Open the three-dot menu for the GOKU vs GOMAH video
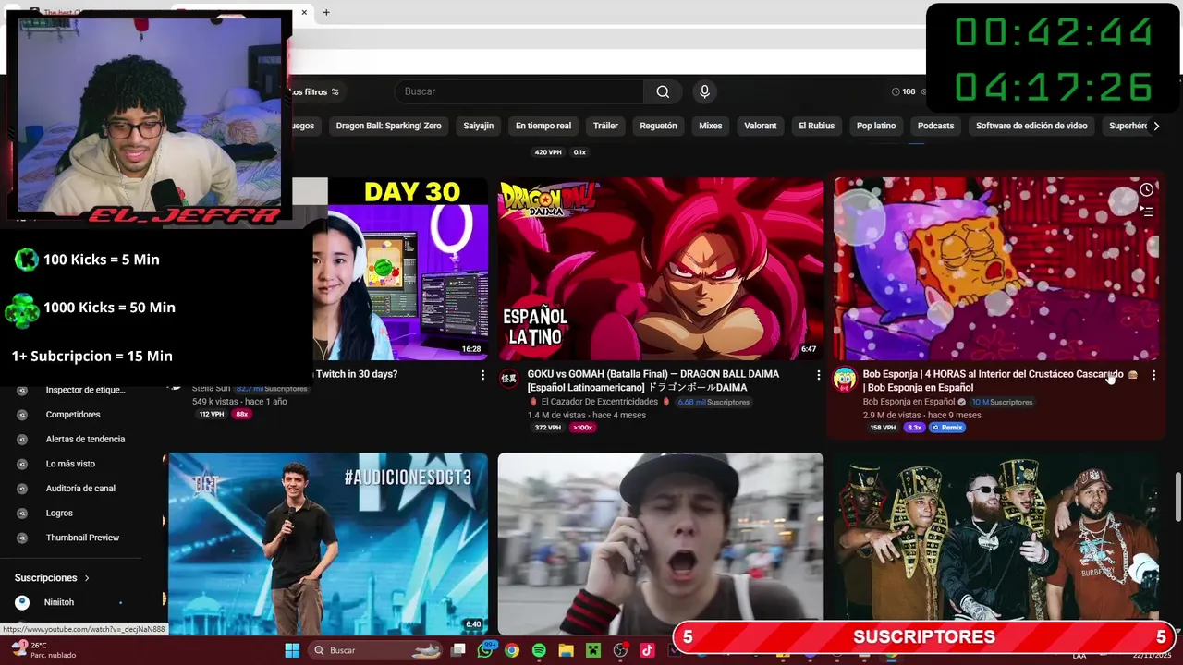The image size is (1183, 665). pos(818,375)
